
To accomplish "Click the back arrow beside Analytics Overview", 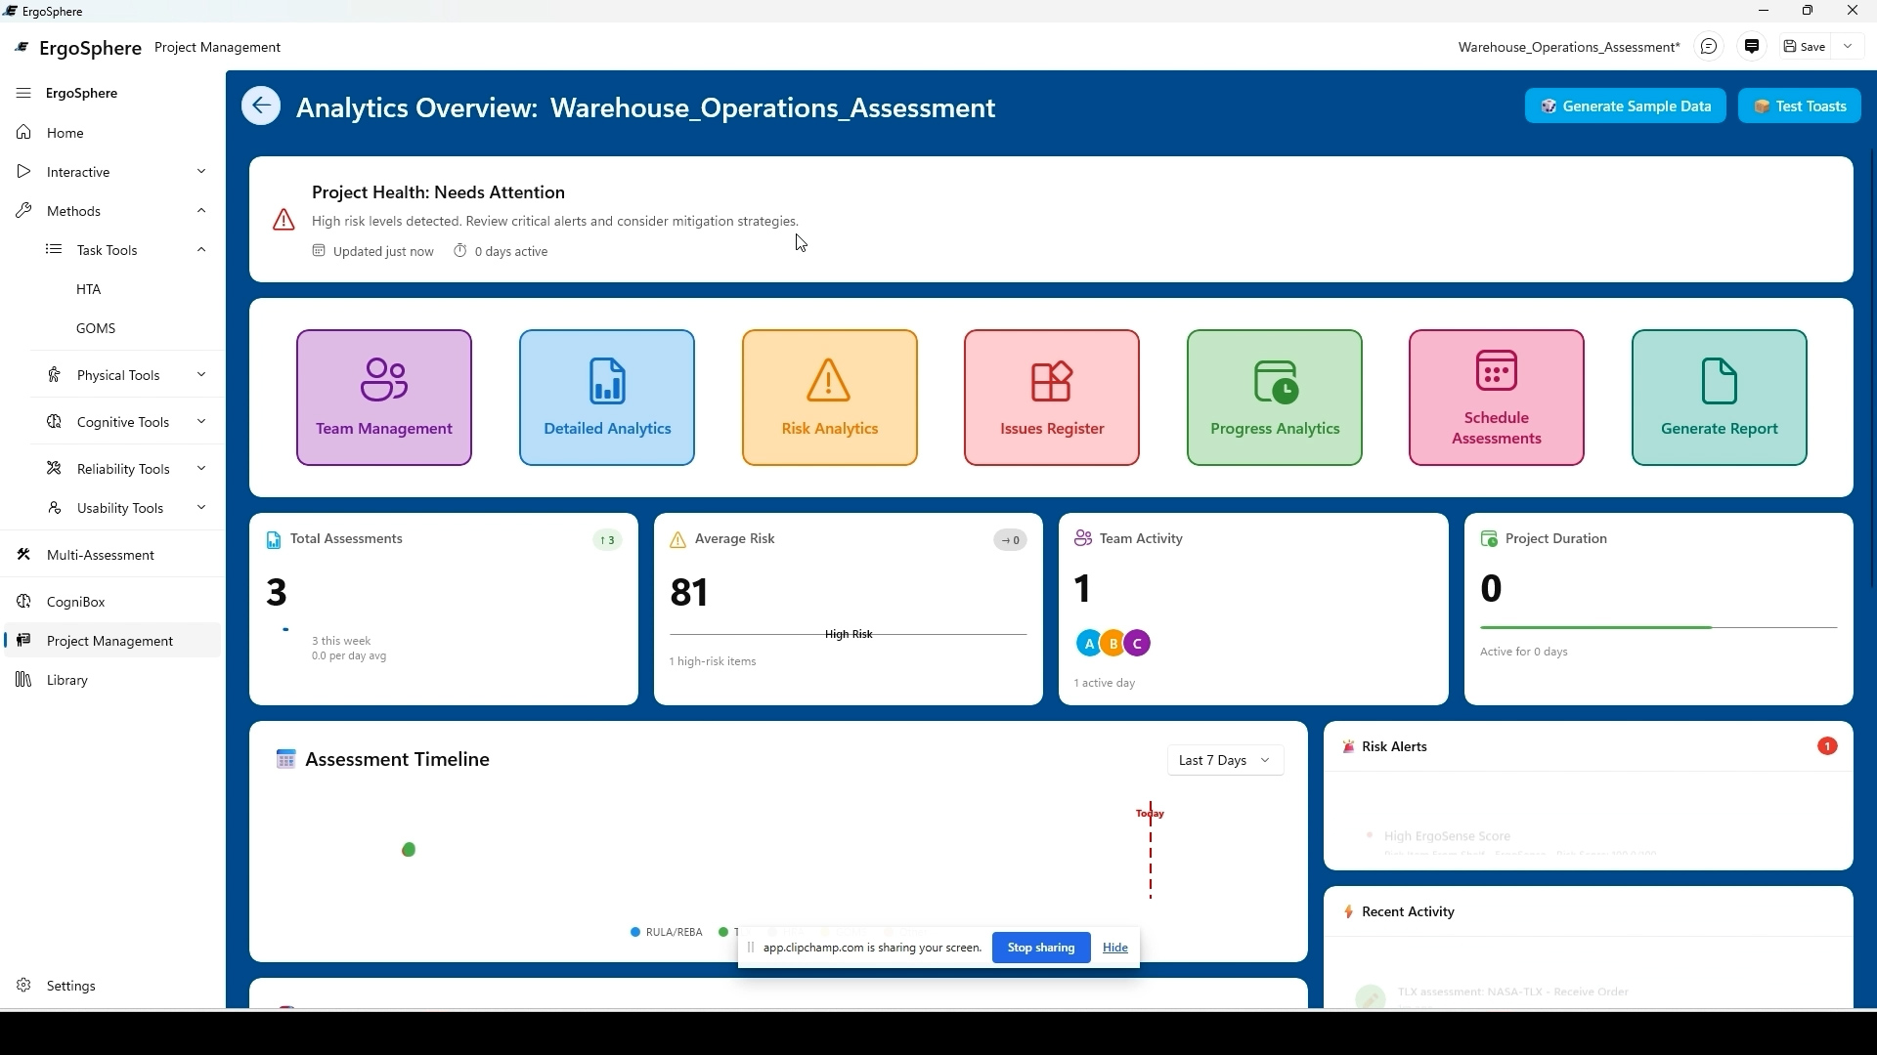I will 261,106.
